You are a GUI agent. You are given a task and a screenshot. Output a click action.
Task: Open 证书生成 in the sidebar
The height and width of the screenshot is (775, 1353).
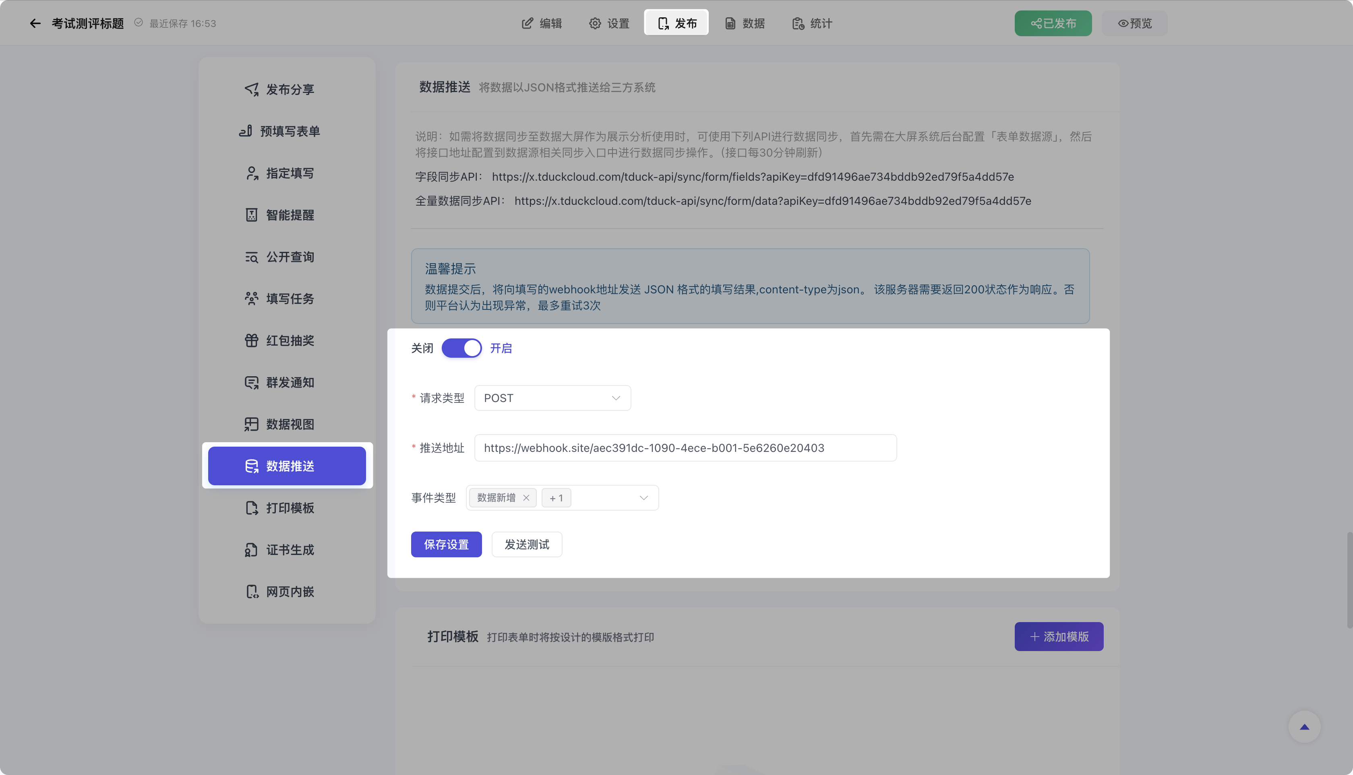coord(287,550)
